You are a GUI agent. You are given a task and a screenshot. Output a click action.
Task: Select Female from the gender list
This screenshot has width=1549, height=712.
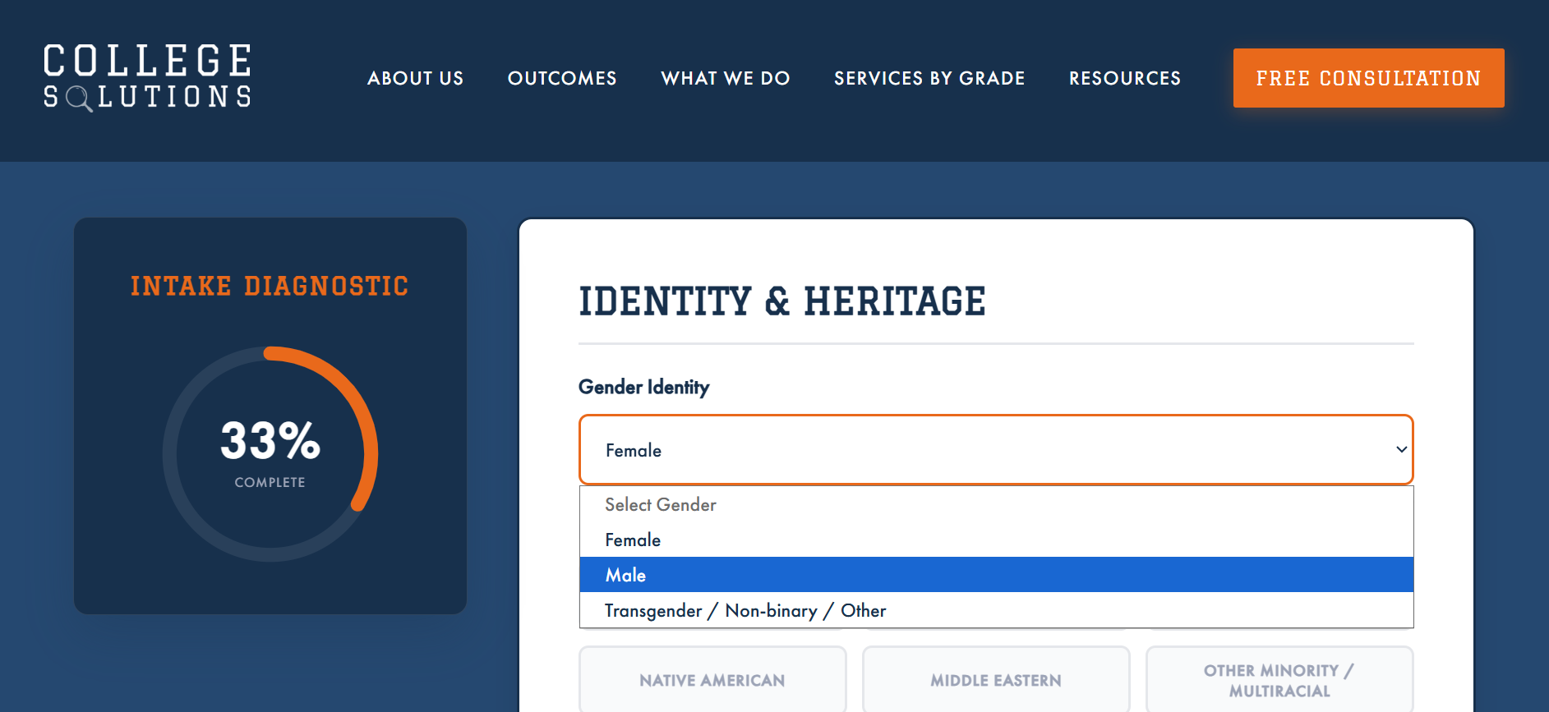pos(996,540)
